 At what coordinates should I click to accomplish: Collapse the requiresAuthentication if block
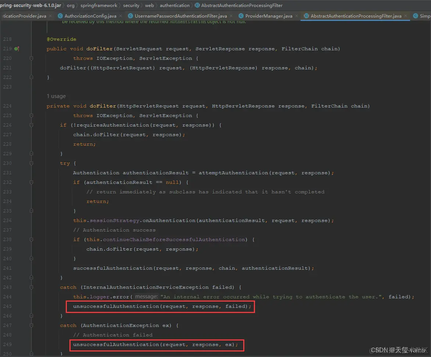[x=31, y=125]
